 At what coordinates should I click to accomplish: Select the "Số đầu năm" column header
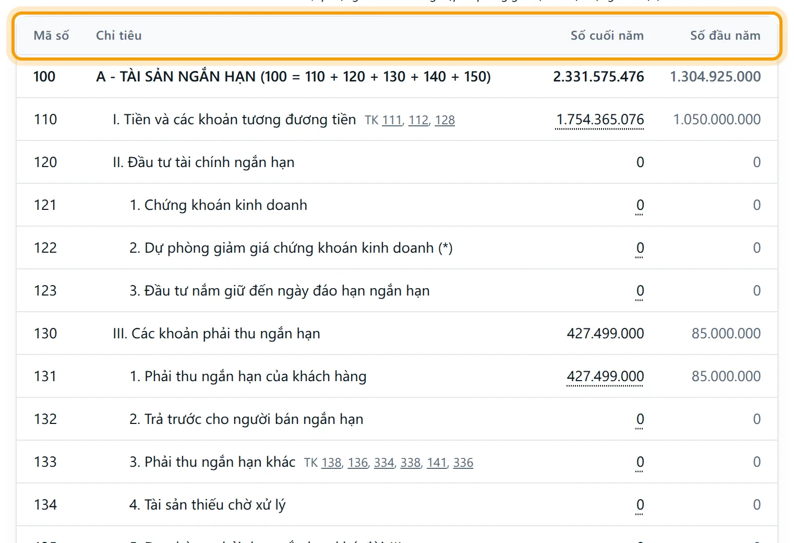[x=725, y=36]
